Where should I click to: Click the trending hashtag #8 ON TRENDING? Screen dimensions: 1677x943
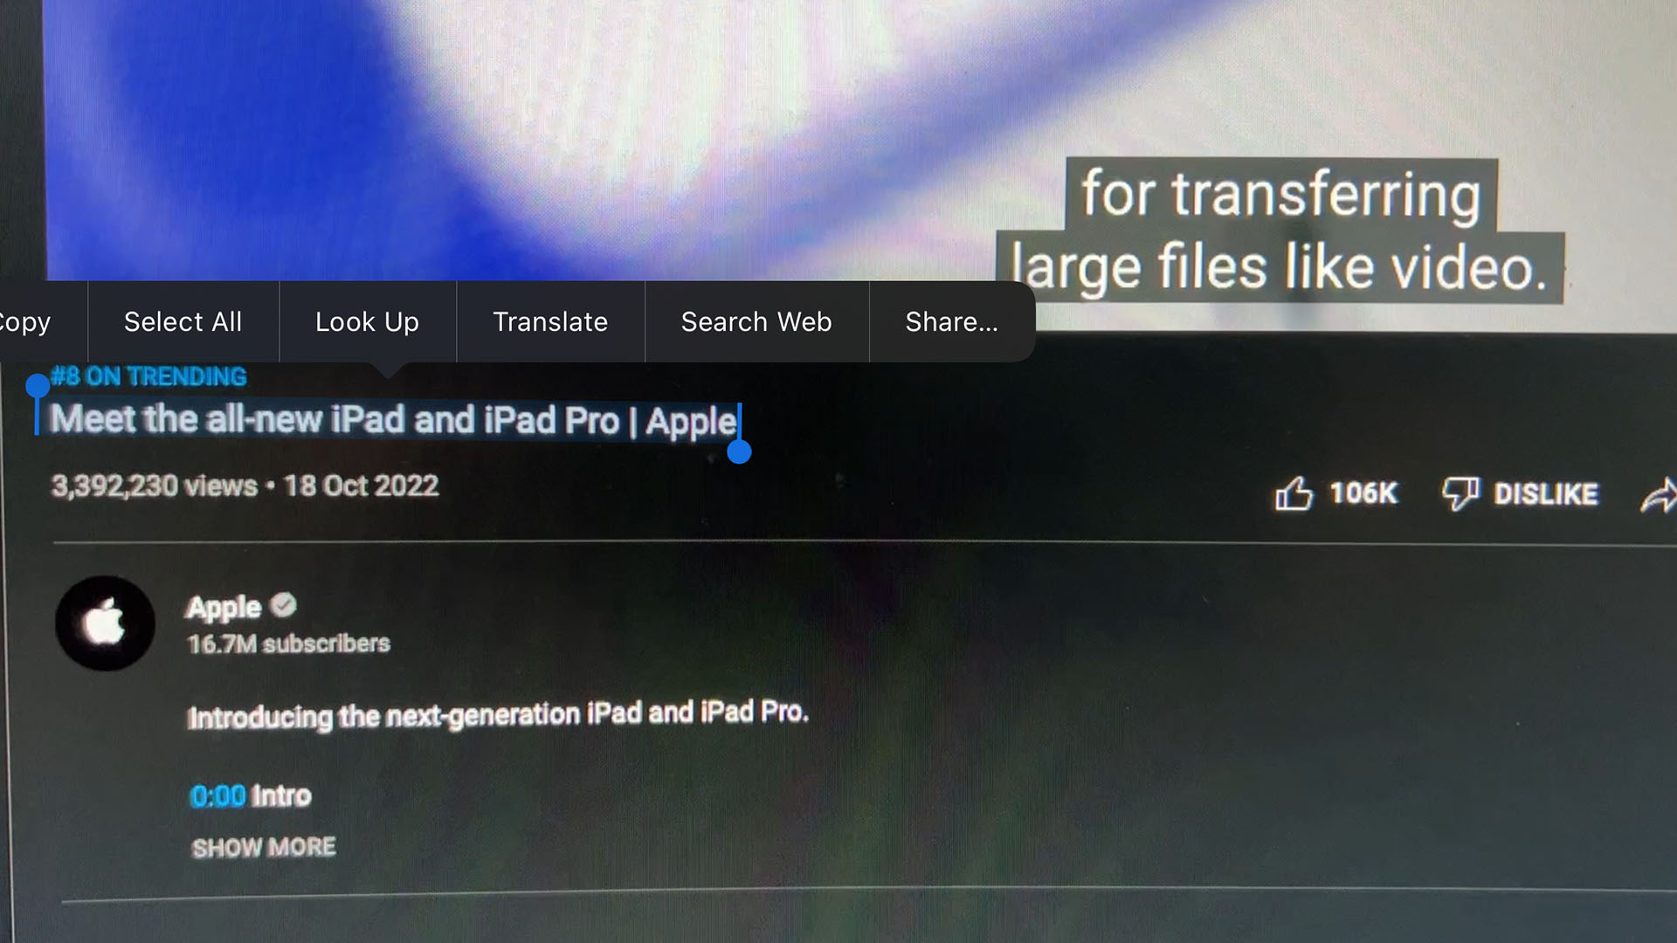(x=148, y=376)
